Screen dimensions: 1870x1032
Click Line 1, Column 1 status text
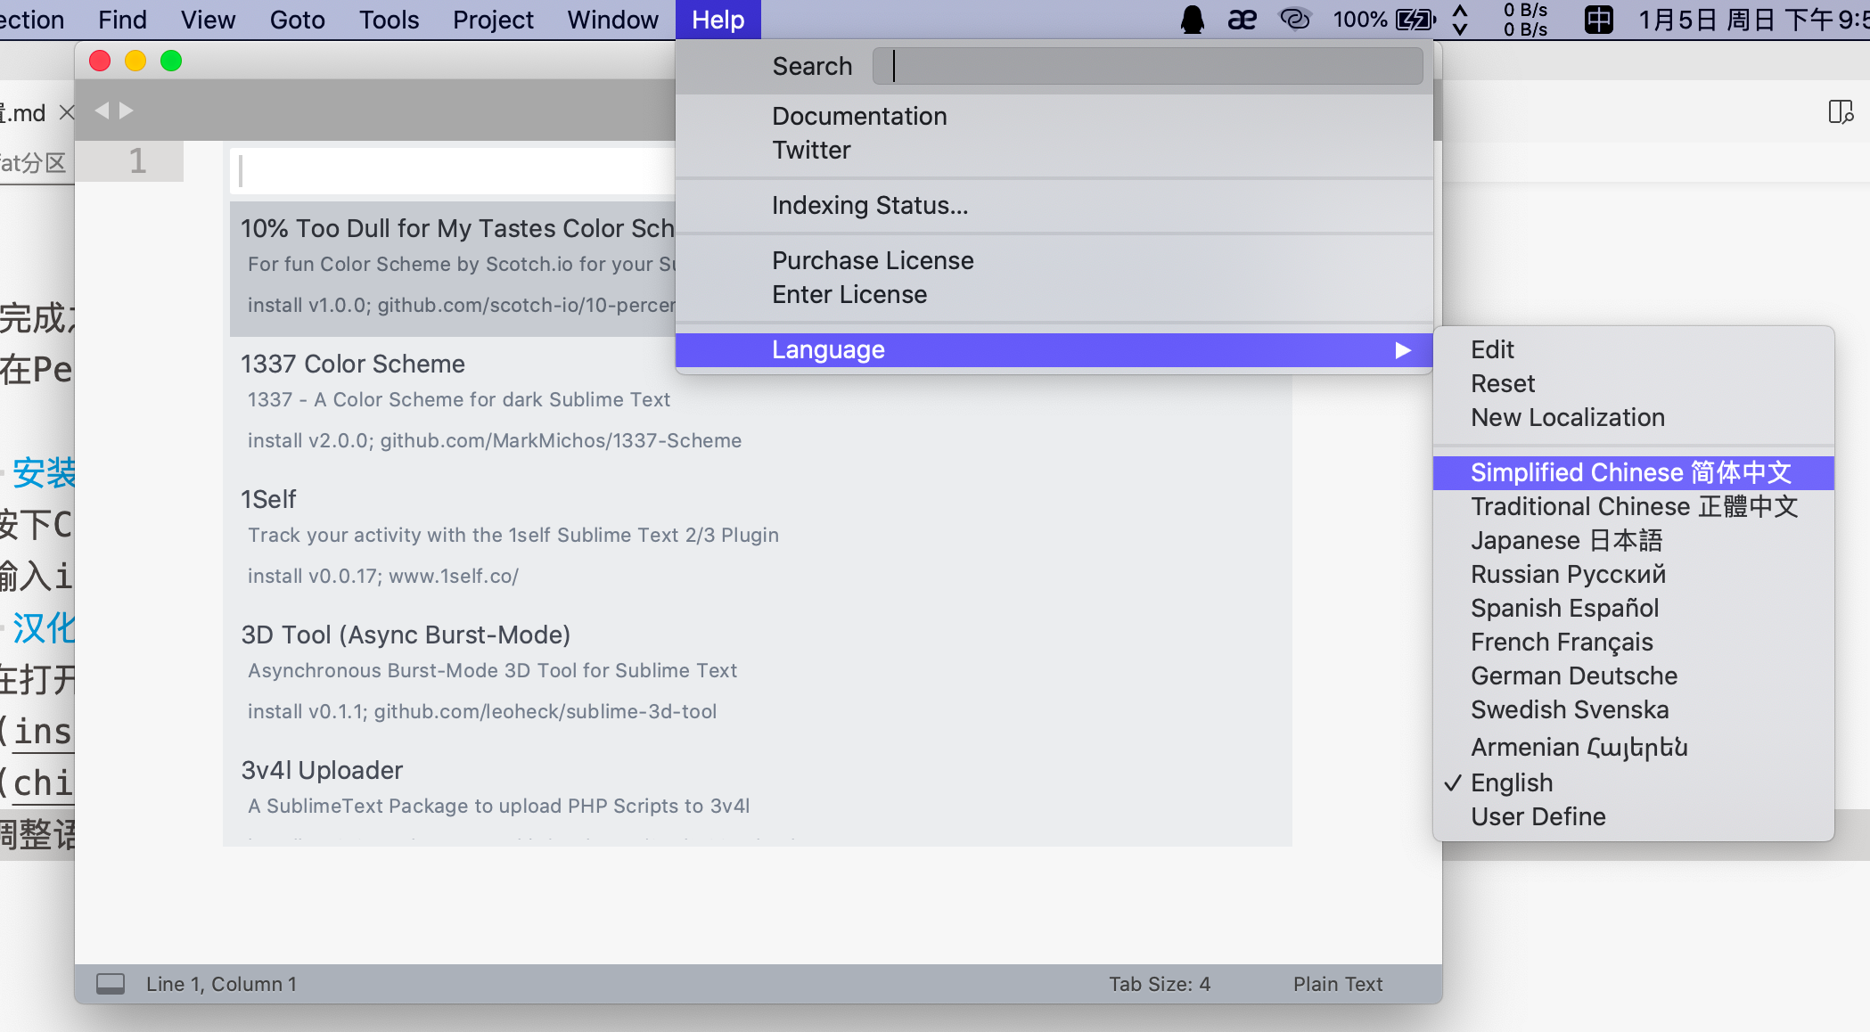click(x=222, y=984)
